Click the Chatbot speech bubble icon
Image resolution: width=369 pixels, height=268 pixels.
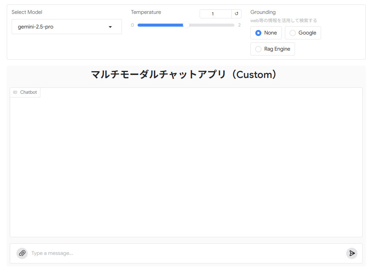(15, 92)
